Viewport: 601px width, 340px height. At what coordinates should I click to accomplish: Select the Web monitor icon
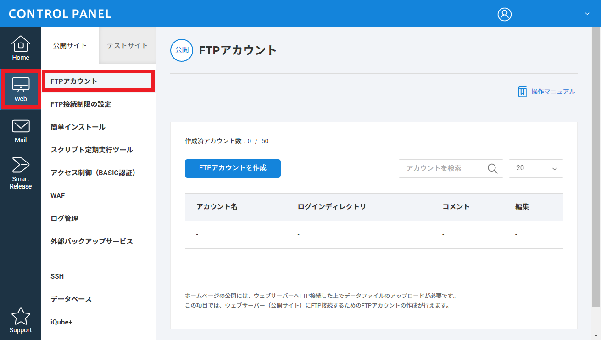pos(21,89)
